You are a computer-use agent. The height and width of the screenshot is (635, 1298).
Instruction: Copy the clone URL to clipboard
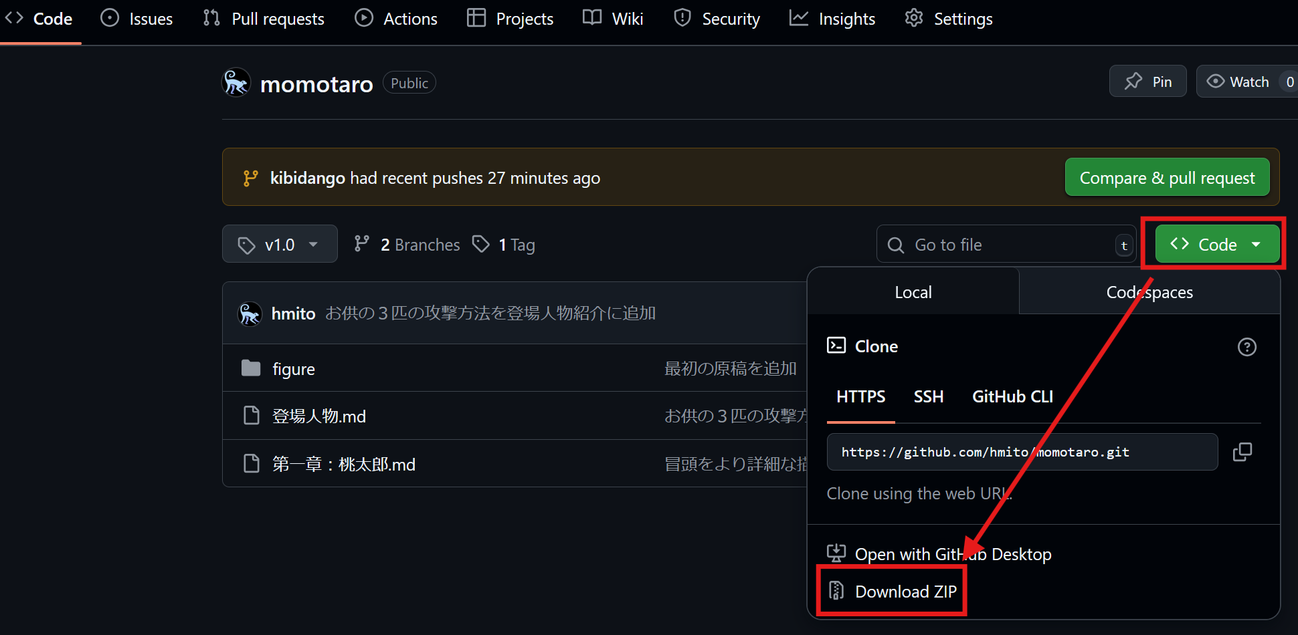1242,452
